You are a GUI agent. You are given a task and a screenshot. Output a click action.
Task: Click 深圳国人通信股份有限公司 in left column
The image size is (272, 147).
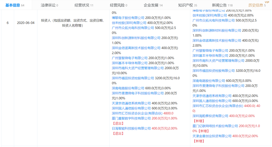tap(131, 108)
